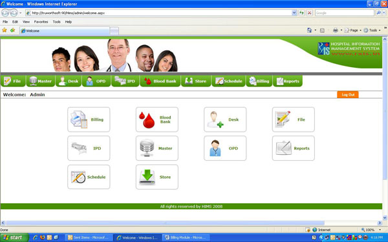This screenshot has height=242, width=388.
Task: Click the Google search box
Action: [345, 13]
